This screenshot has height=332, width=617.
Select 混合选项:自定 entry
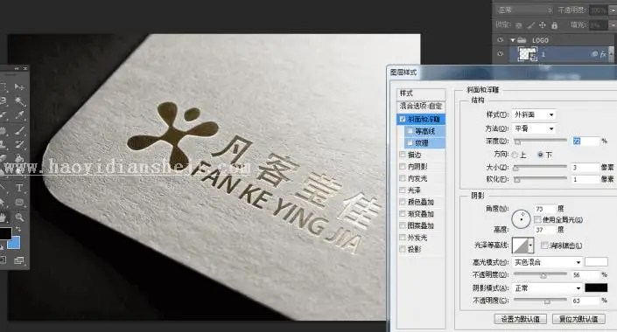click(421, 106)
